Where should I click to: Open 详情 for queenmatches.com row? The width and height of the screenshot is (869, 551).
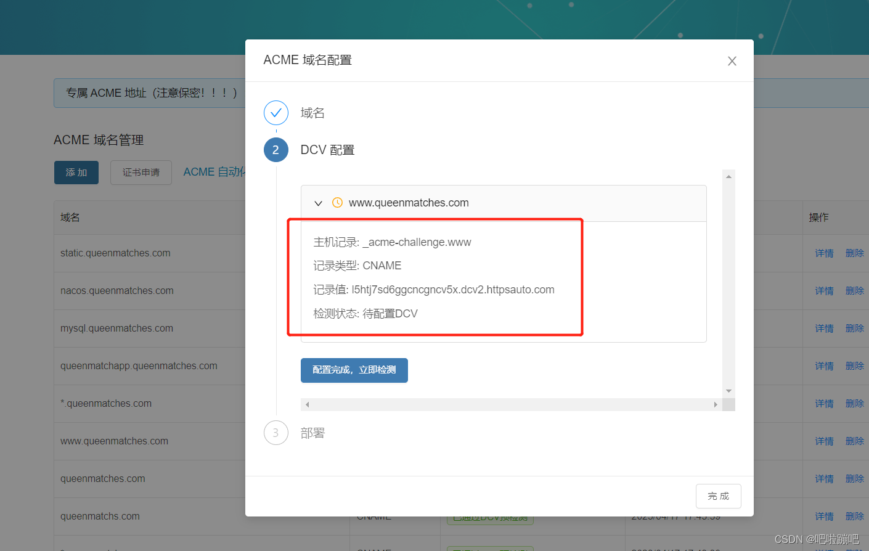[824, 478]
